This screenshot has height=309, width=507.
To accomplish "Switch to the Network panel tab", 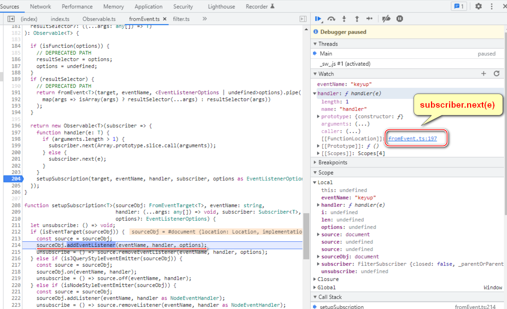I will pyautogui.click(x=41, y=7).
